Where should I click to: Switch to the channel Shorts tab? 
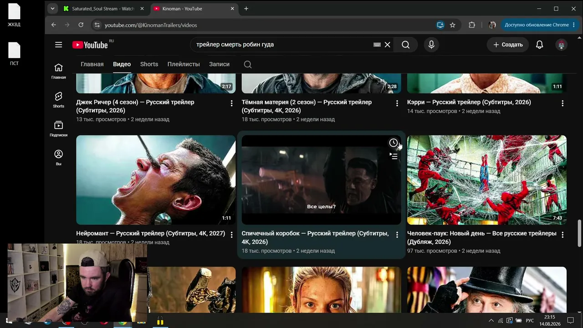(x=149, y=64)
